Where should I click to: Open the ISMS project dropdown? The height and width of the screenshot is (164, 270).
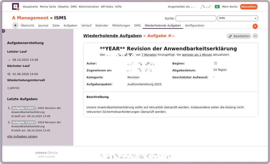coord(237,18)
